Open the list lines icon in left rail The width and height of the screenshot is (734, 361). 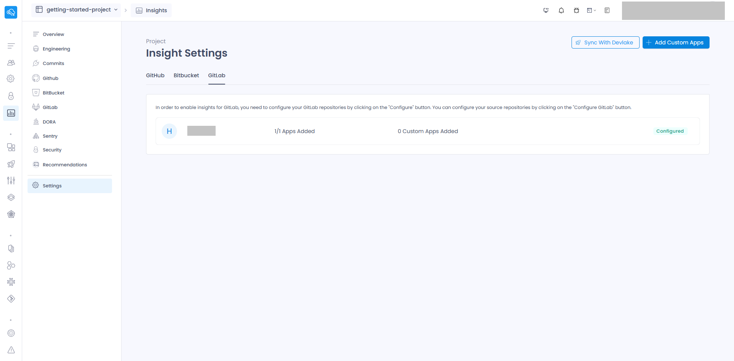coord(11,46)
